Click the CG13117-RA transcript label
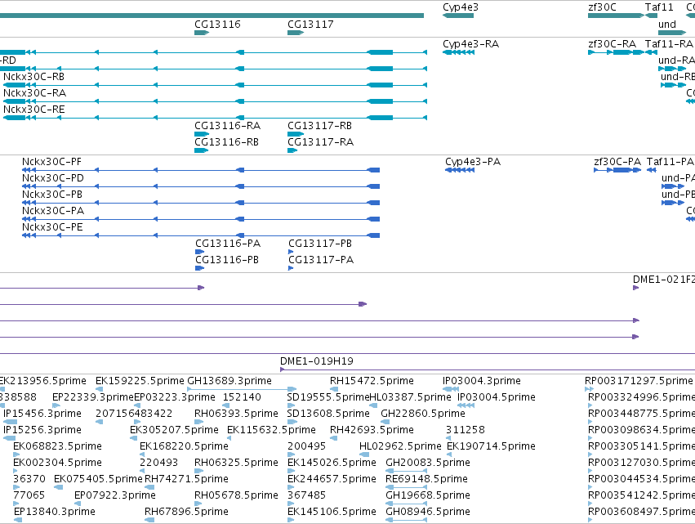The width and height of the screenshot is (695, 524). (320, 142)
